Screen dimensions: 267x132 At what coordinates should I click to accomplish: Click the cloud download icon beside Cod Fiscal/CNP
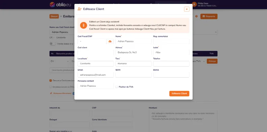point(110,42)
